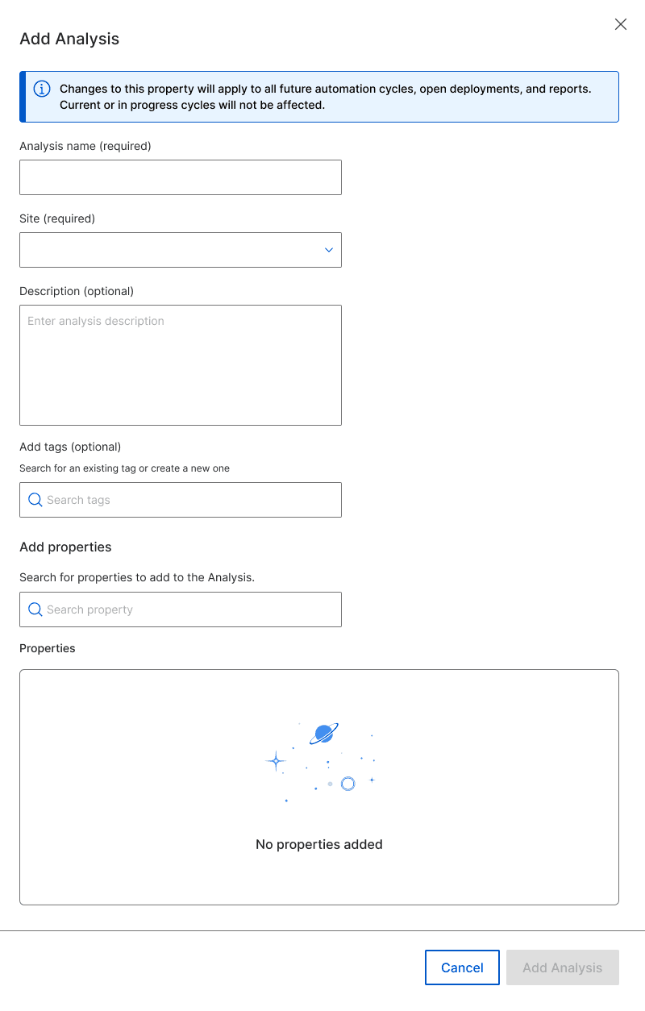Open the Site selection combo box

click(181, 250)
